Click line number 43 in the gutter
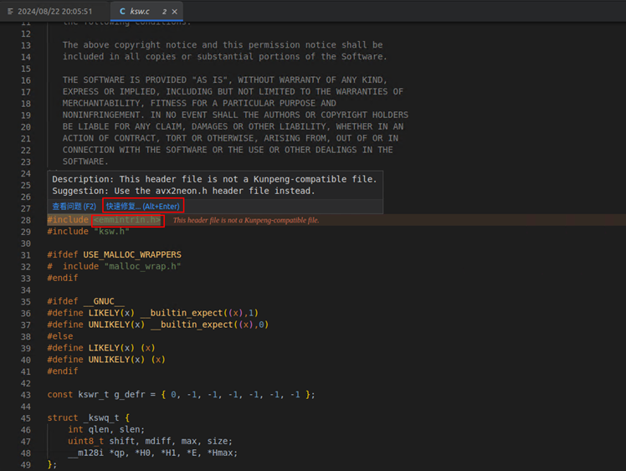Viewport: 626px width, 471px height. (26, 395)
